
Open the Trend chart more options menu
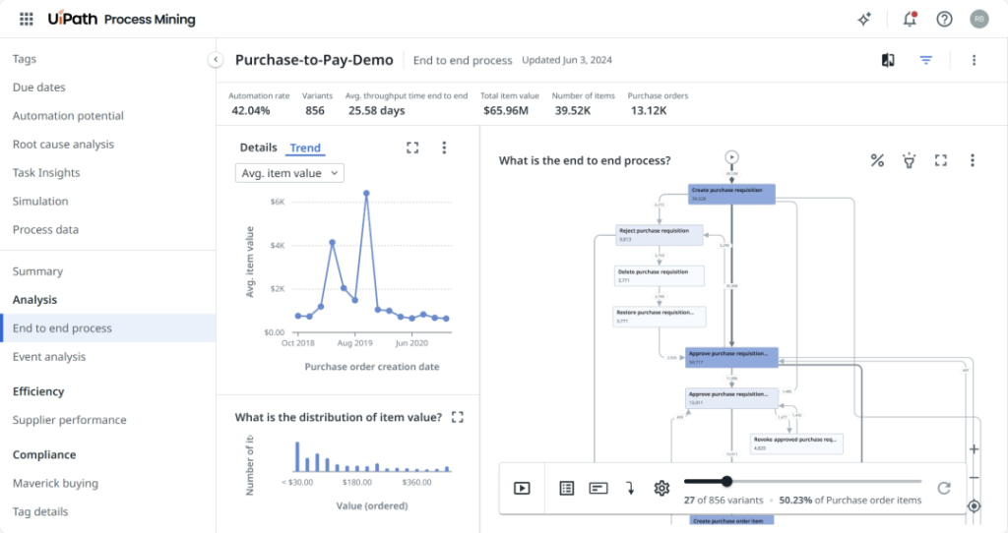click(x=444, y=148)
